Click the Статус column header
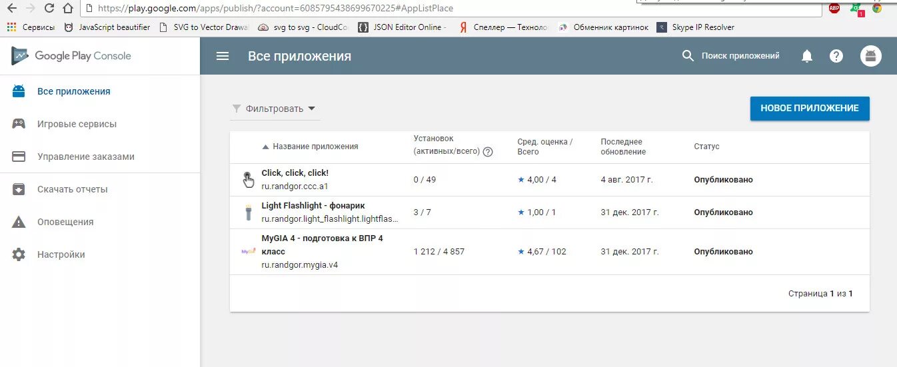Viewport: 897px width, 367px height. 706,147
